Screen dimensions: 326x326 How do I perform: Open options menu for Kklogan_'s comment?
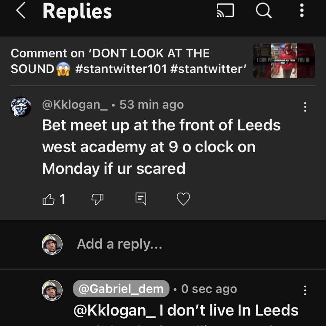click(x=305, y=107)
